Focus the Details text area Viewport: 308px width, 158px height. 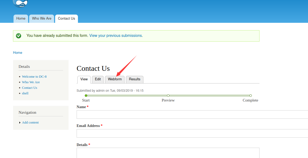click(168, 153)
